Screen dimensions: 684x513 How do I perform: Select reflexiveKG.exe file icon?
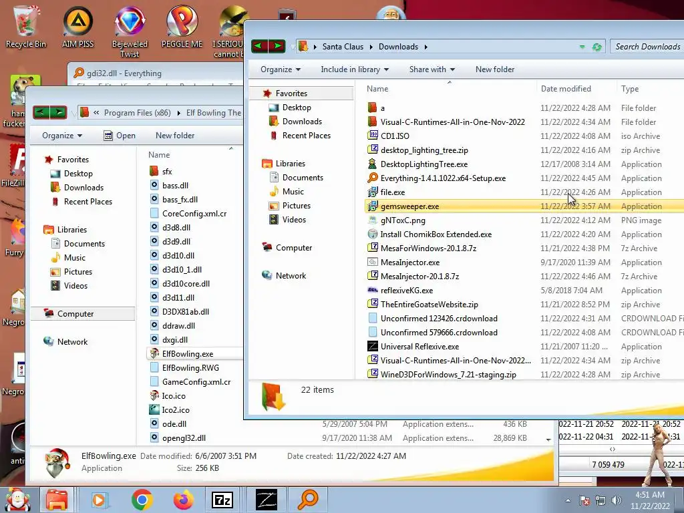pos(373,290)
